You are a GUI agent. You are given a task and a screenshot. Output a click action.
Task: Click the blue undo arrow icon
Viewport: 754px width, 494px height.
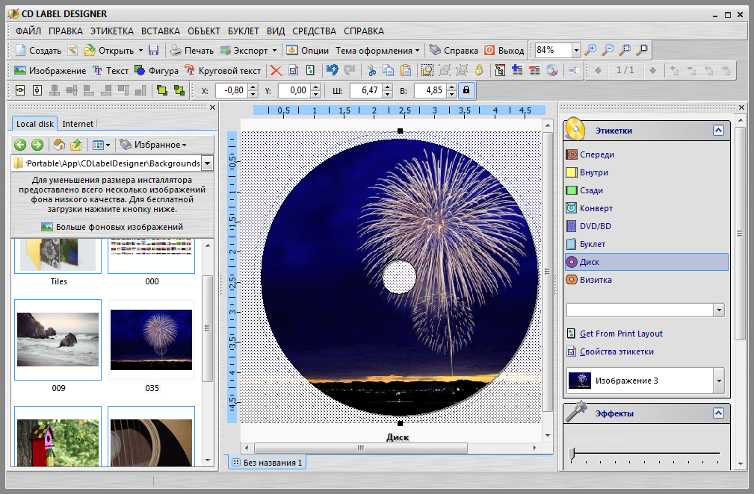coord(332,71)
